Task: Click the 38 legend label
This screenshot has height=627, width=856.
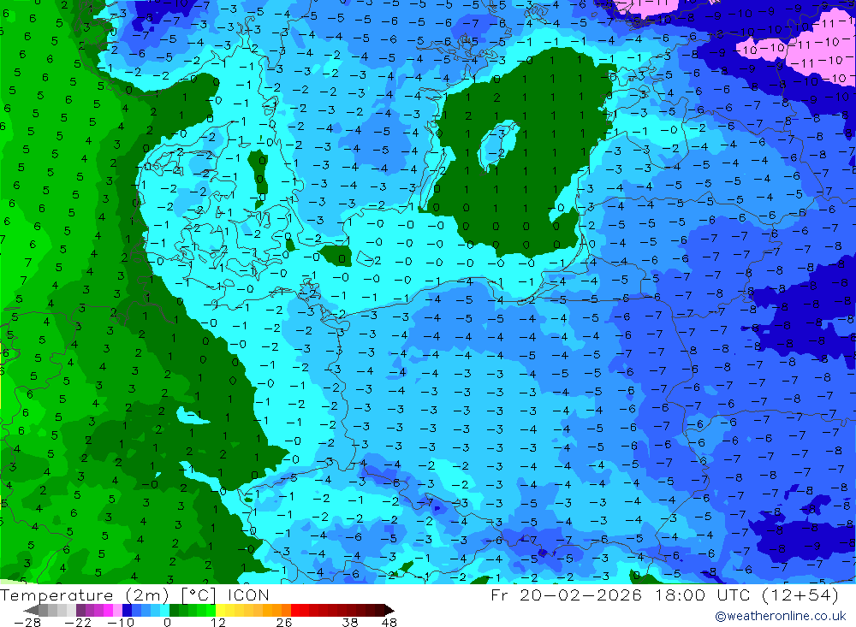Action: (x=350, y=622)
